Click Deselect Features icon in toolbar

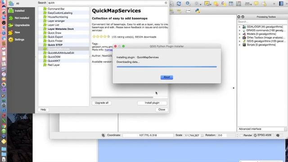point(216,4)
